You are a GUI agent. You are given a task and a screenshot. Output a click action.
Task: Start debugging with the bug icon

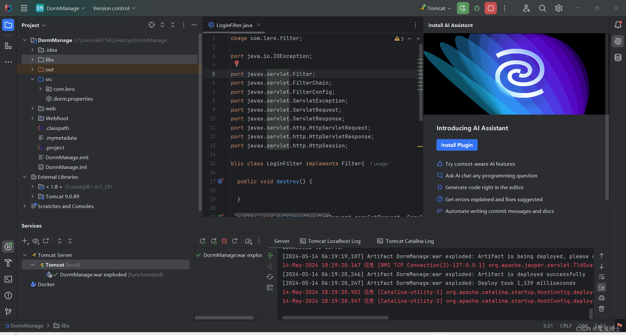(x=477, y=8)
